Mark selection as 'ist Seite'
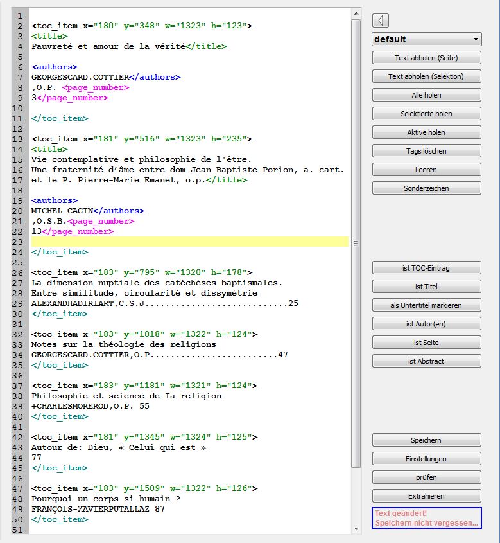Image resolution: width=500 pixels, height=543 pixels. pyautogui.click(x=426, y=343)
